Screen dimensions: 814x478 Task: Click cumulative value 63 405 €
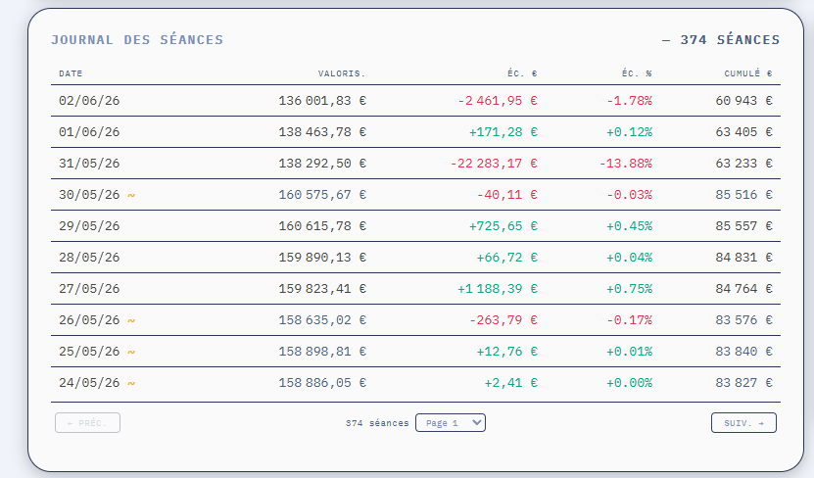coord(743,132)
